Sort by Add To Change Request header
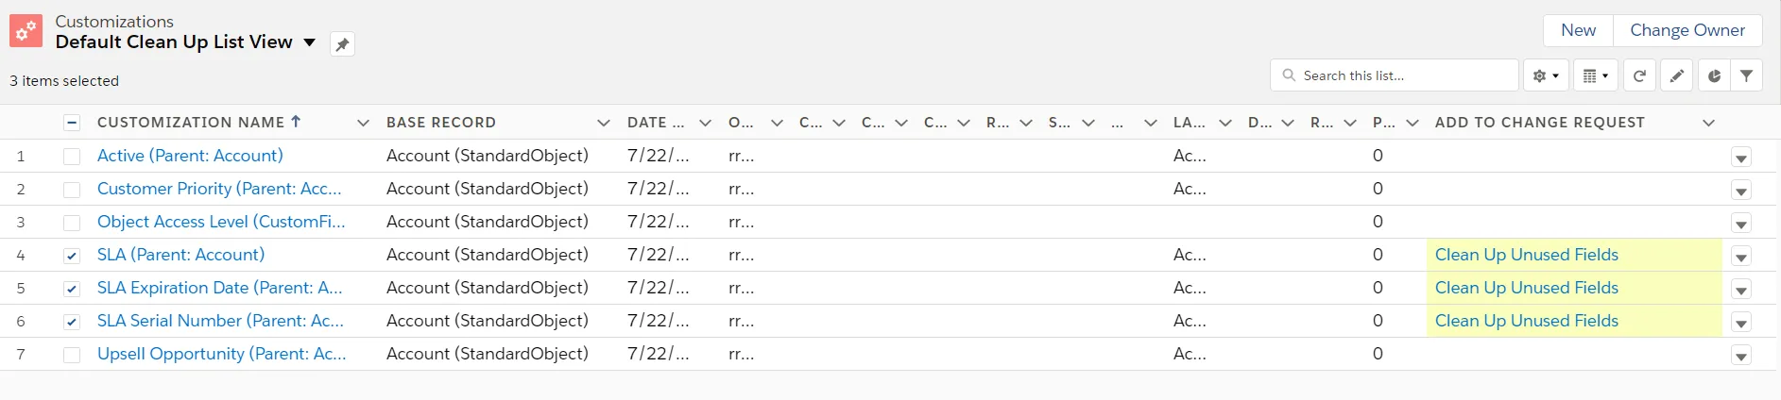Image resolution: width=1781 pixels, height=400 pixels. coord(1539,123)
